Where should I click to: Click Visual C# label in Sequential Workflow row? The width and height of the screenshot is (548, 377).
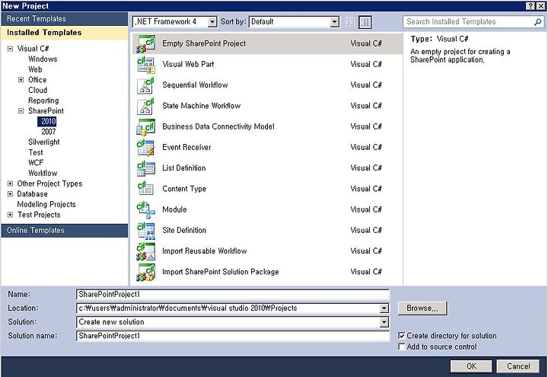coord(366,85)
